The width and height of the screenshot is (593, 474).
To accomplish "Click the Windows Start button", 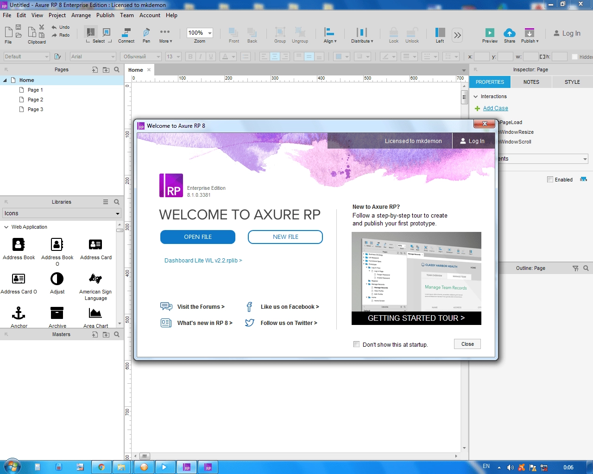I will tap(12, 466).
